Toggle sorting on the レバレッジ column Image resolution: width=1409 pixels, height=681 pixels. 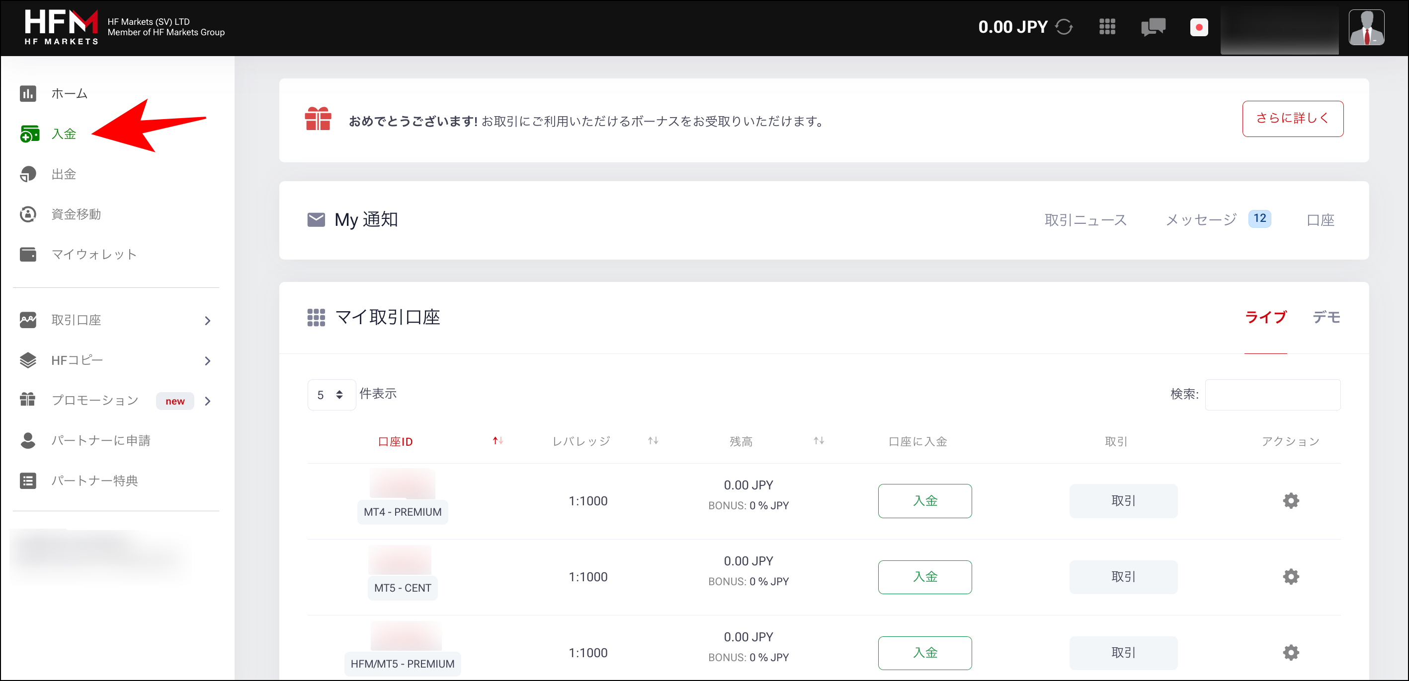point(653,441)
